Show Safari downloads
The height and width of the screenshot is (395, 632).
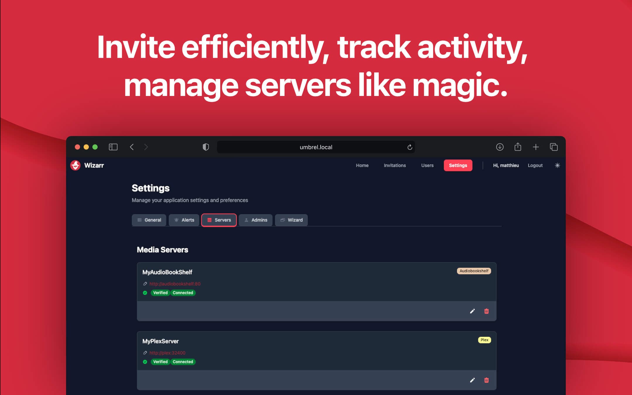(x=500, y=147)
